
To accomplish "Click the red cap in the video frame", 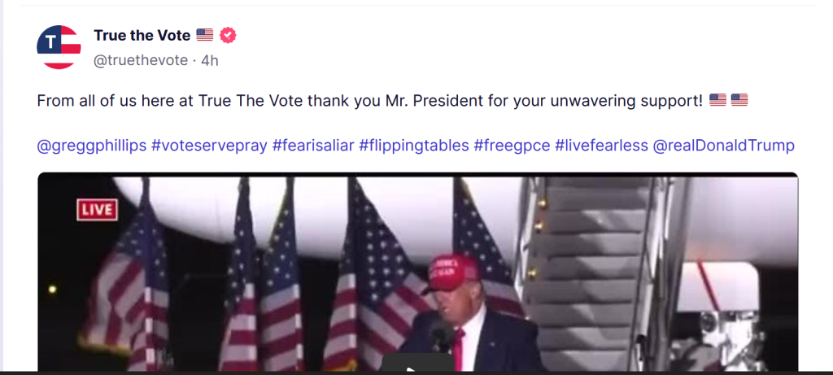I will point(450,273).
